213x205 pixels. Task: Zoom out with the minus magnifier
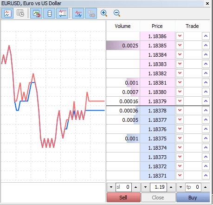point(117,13)
